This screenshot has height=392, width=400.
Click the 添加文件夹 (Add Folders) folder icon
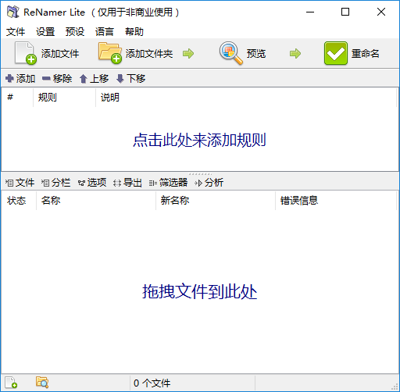[x=110, y=53]
